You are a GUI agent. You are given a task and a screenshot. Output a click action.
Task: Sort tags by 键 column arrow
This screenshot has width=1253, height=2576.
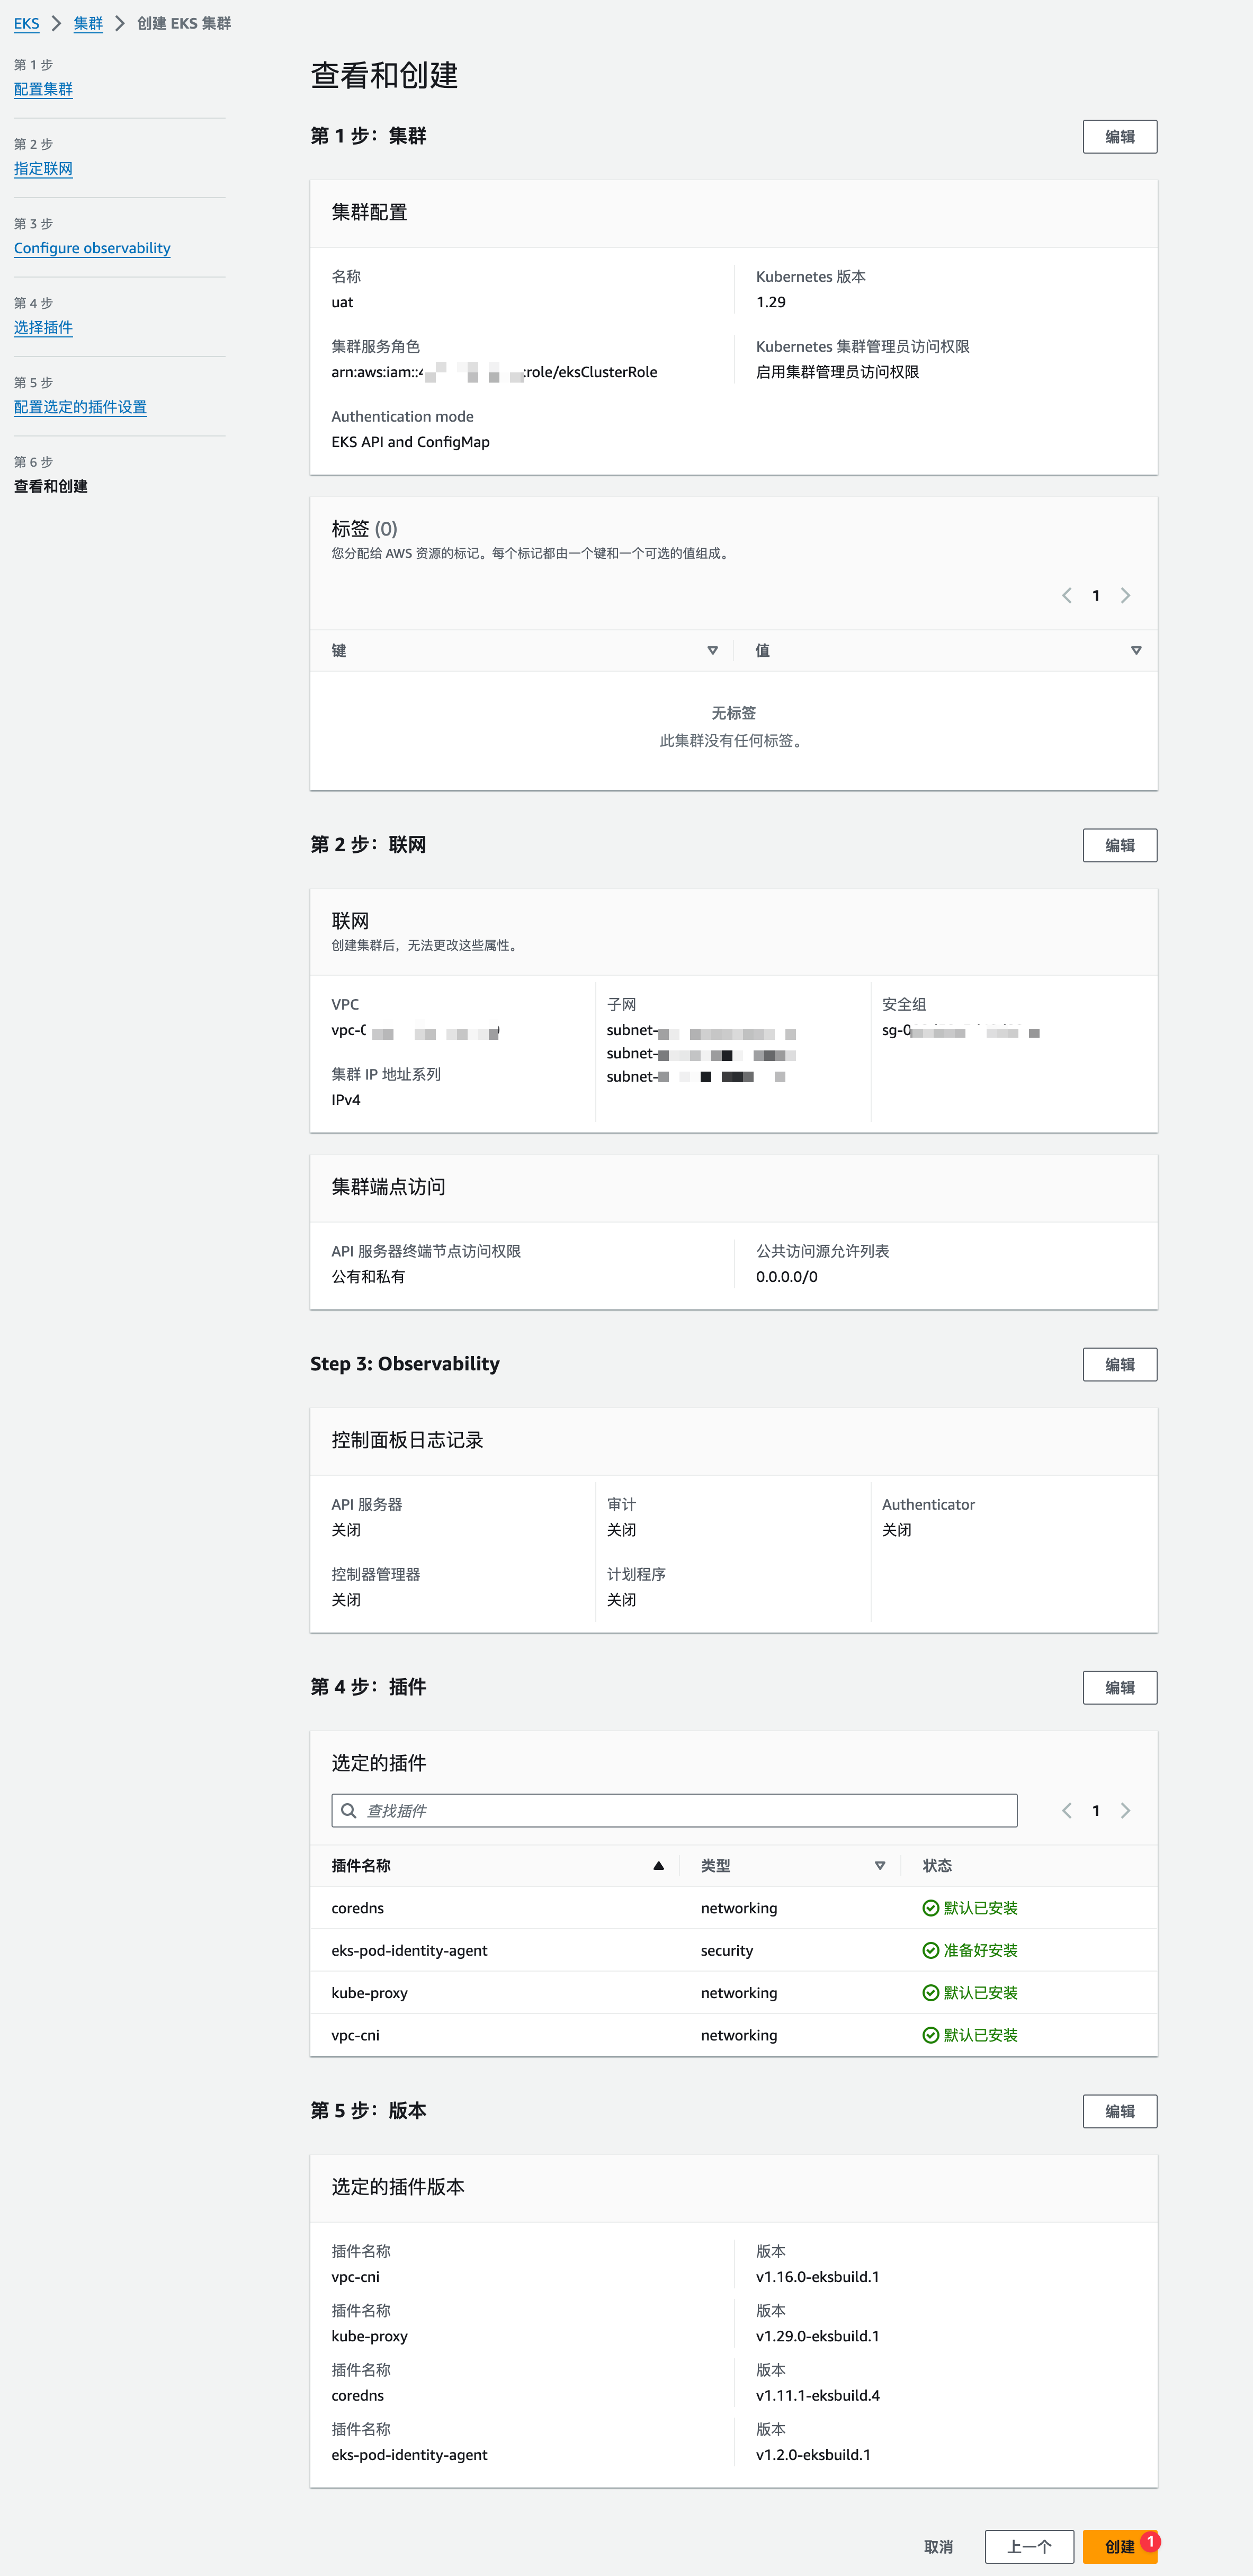[x=712, y=650]
